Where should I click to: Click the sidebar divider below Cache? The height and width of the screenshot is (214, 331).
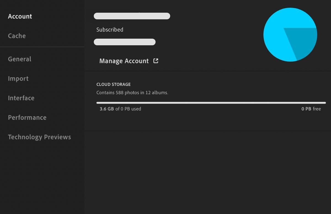coord(42,47)
